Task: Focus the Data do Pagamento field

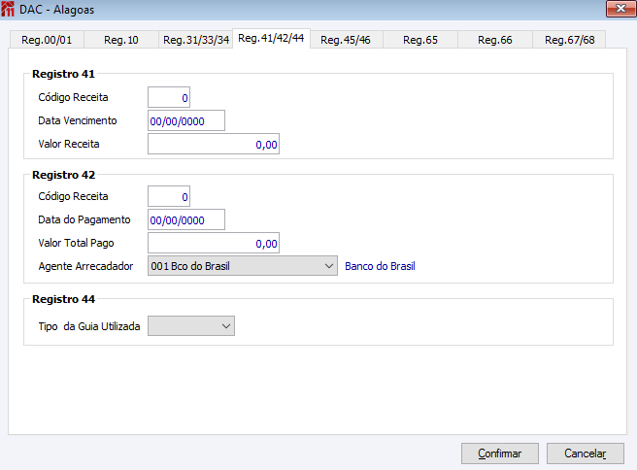Action: click(186, 219)
